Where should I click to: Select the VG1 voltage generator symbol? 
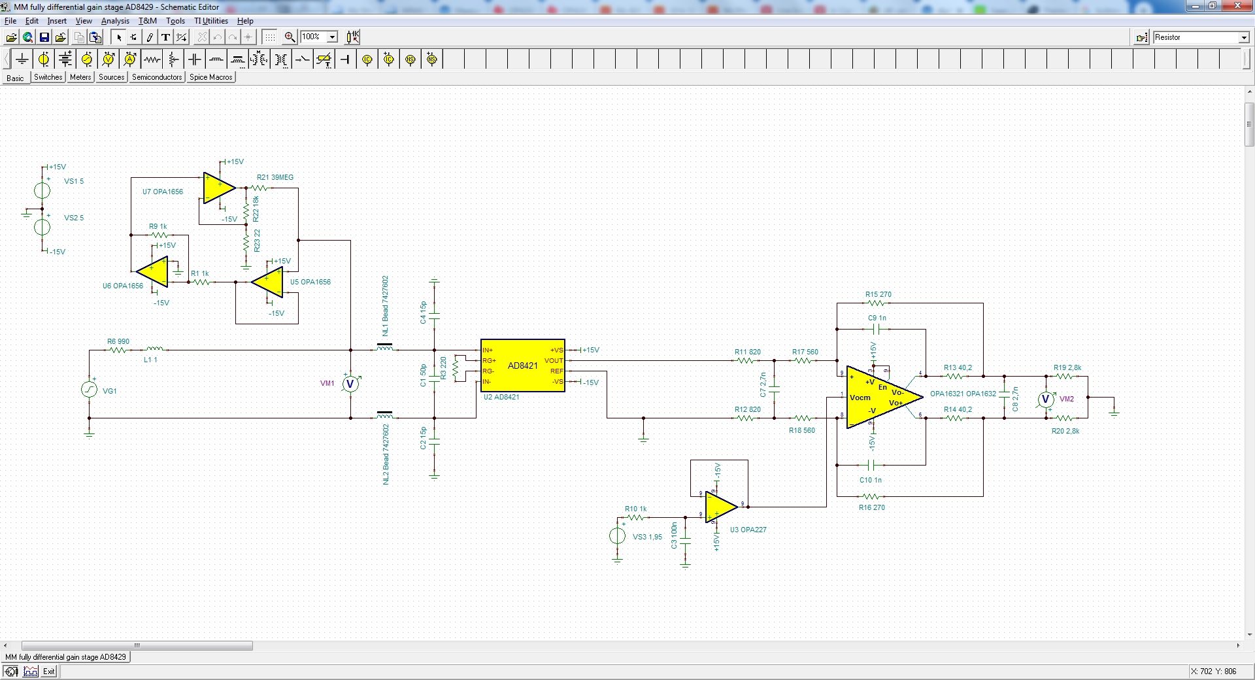point(89,390)
